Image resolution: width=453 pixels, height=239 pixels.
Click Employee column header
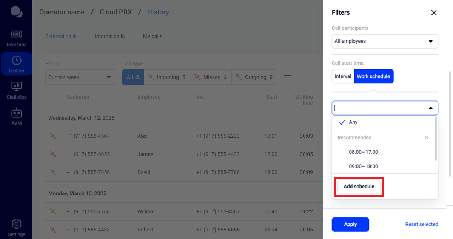click(x=149, y=97)
